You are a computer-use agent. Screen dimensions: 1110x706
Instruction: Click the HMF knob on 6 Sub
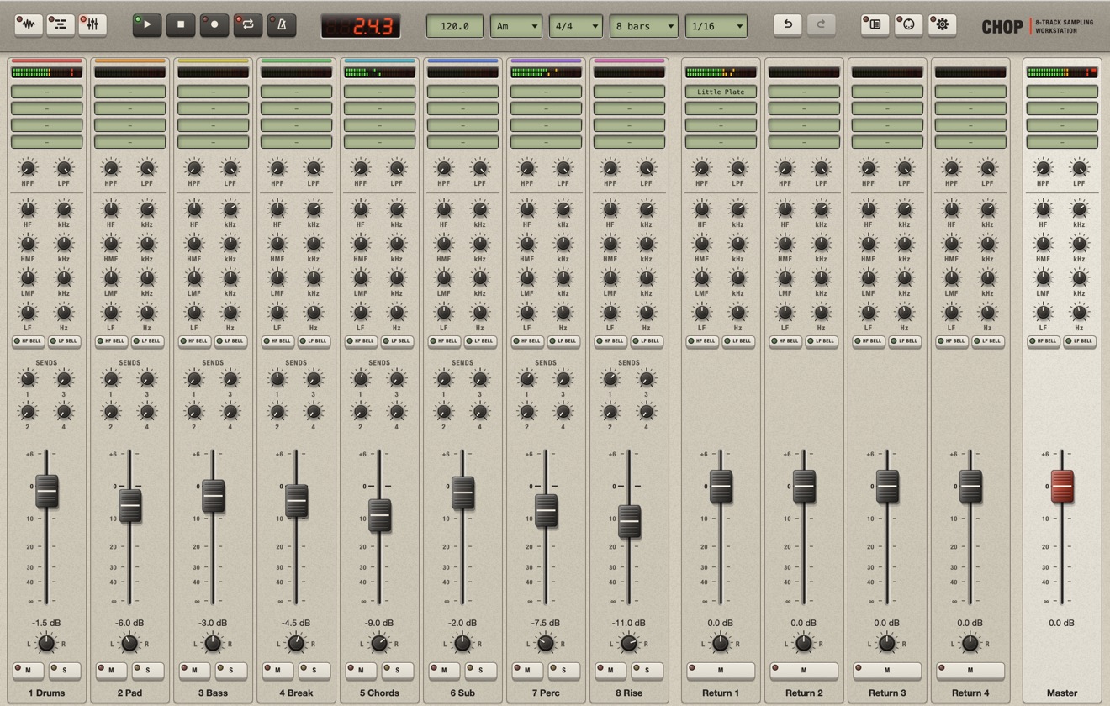pyautogui.click(x=444, y=244)
